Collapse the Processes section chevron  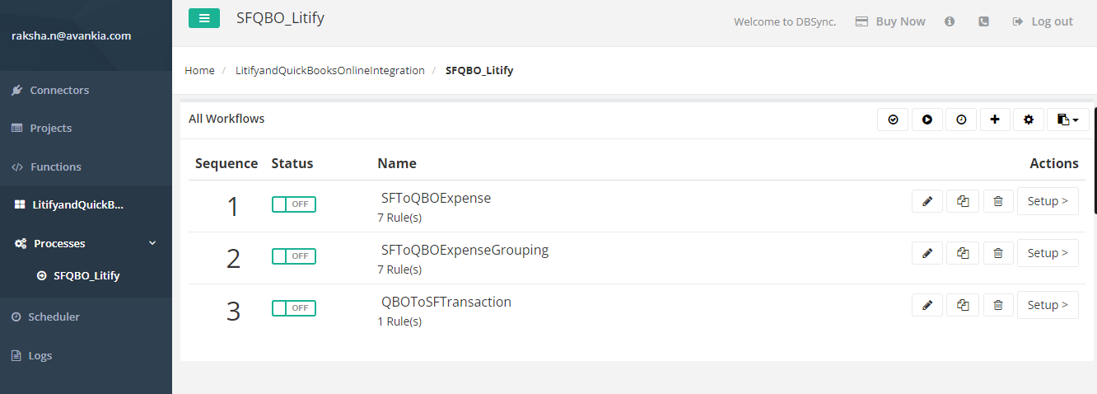coord(152,243)
